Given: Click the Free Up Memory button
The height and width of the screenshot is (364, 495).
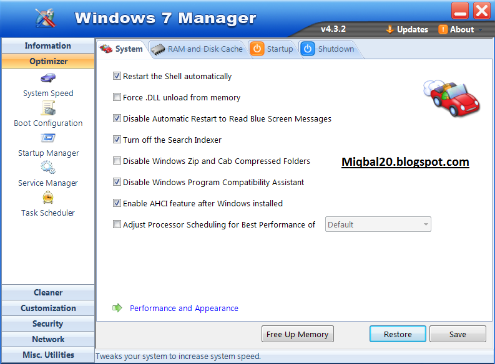Looking at the screenshot, I should point(297,334).
